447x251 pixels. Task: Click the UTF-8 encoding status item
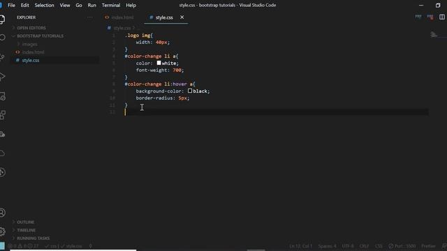pyautogui.click(x=348, y=246)
